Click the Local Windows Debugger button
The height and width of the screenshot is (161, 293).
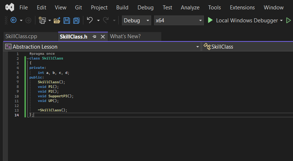247,20
